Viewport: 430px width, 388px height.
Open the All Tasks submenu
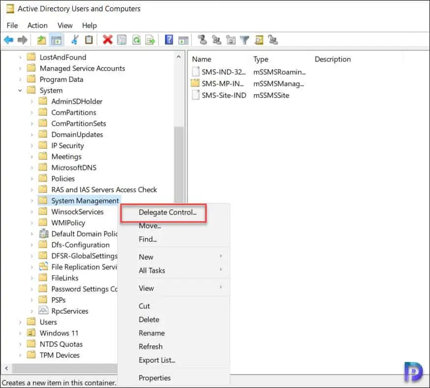tap(174, 270)
